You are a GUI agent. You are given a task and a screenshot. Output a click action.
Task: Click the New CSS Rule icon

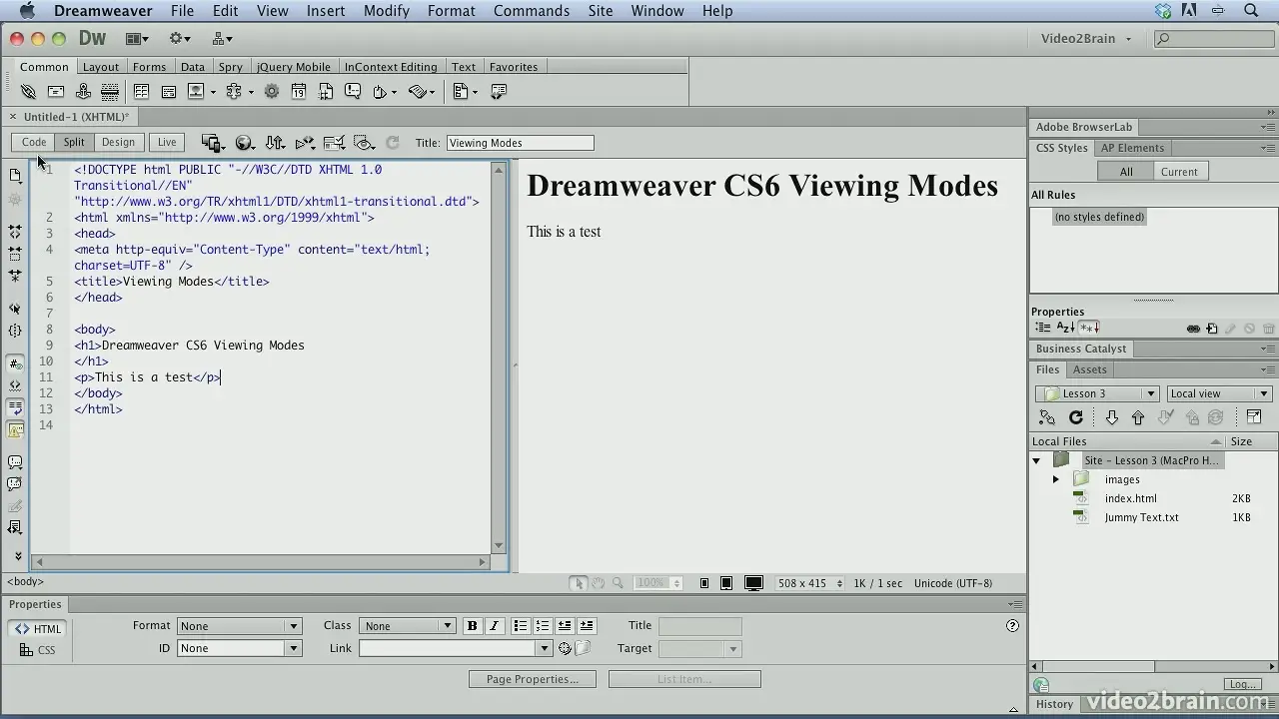click(x=1212, y=329)
